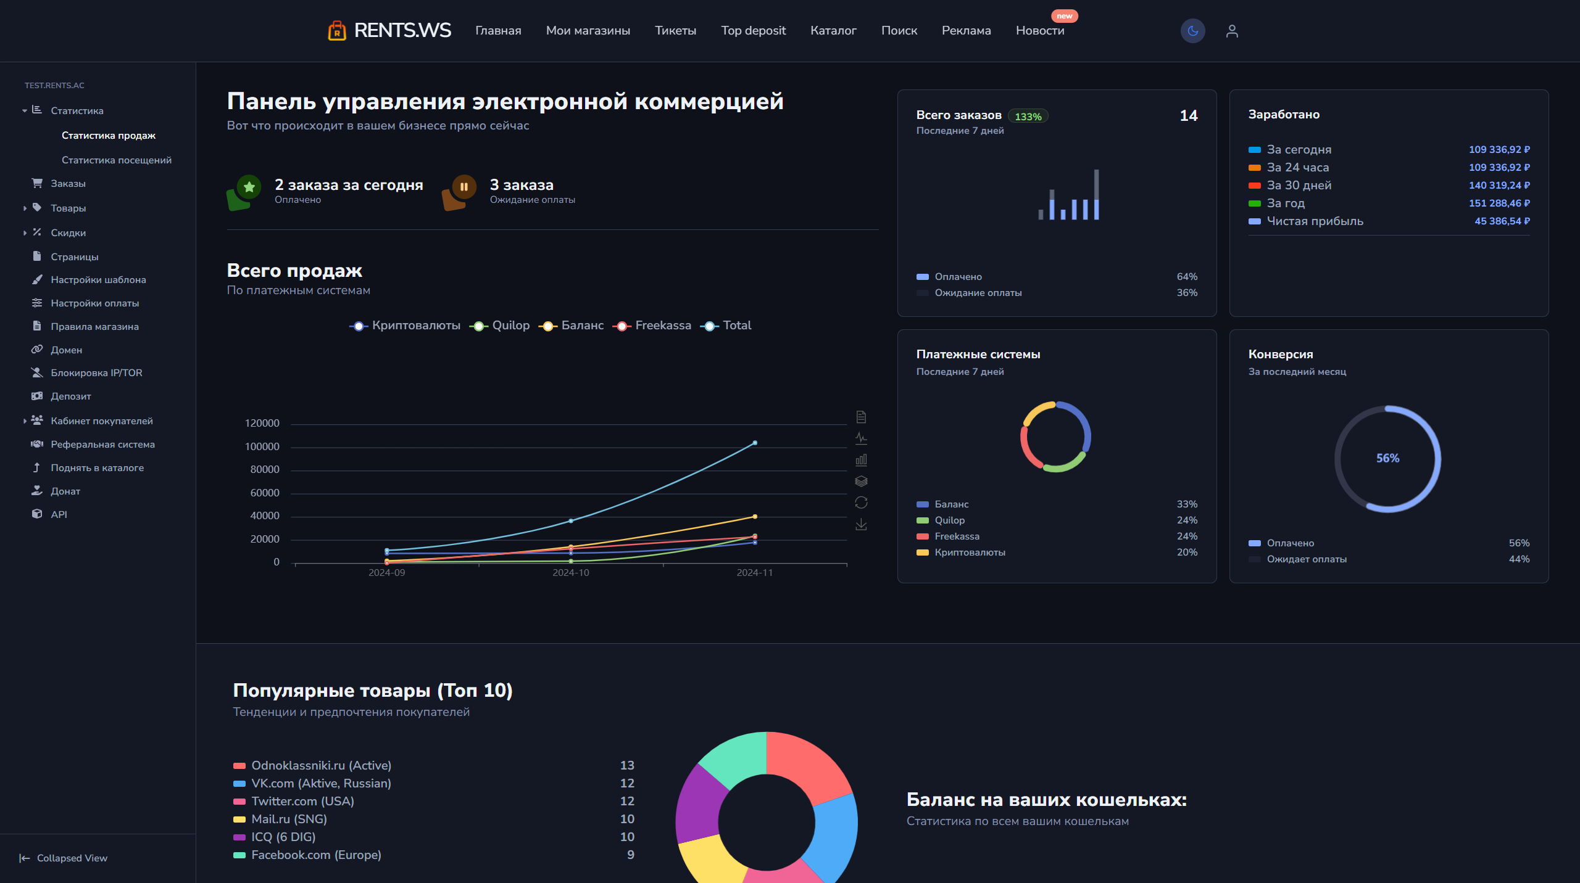The image size is (1580, 883).
Task: Click the Статистика chart icon
Action: click(37, 110)
